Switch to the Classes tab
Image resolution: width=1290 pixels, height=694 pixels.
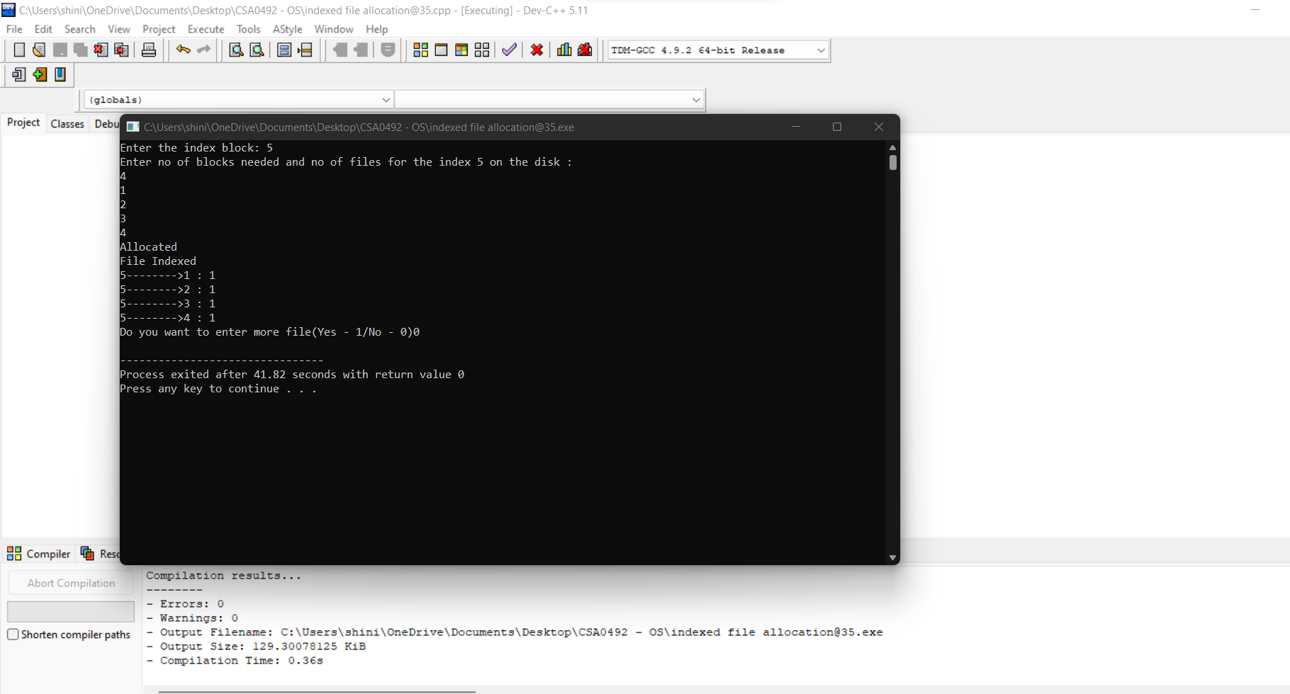pyautogui.click(x=67, y=123)
